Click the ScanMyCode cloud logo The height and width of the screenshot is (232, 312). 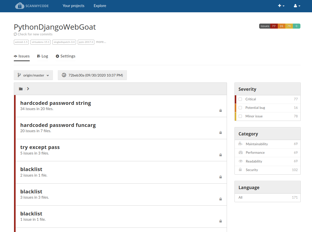20,6
